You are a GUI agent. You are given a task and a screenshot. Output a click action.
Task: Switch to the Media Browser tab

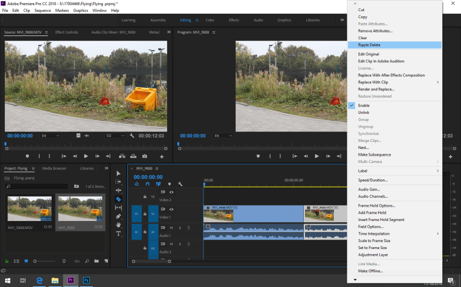[54, 168]
